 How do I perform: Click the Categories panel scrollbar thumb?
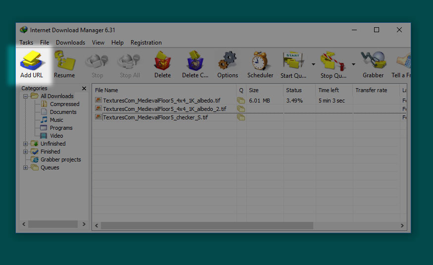53,224
